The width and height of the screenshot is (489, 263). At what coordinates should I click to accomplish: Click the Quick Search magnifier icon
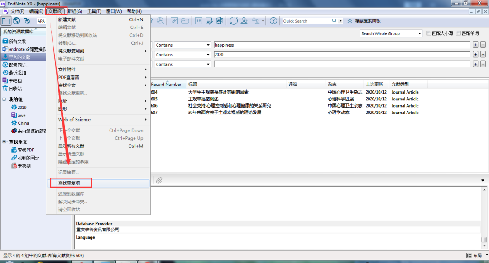pos(334,20)
